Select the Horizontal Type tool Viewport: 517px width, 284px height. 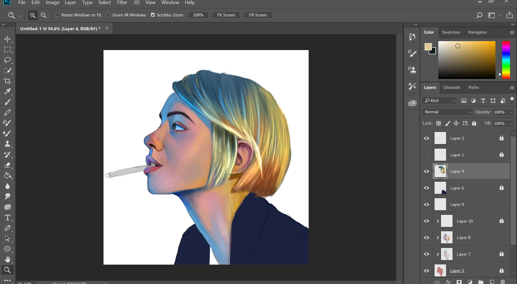(7, 218)
